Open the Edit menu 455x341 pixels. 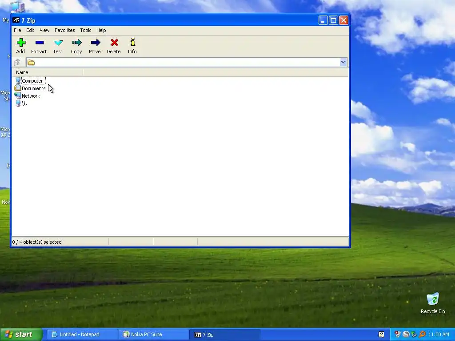click(x=30, y=30)
